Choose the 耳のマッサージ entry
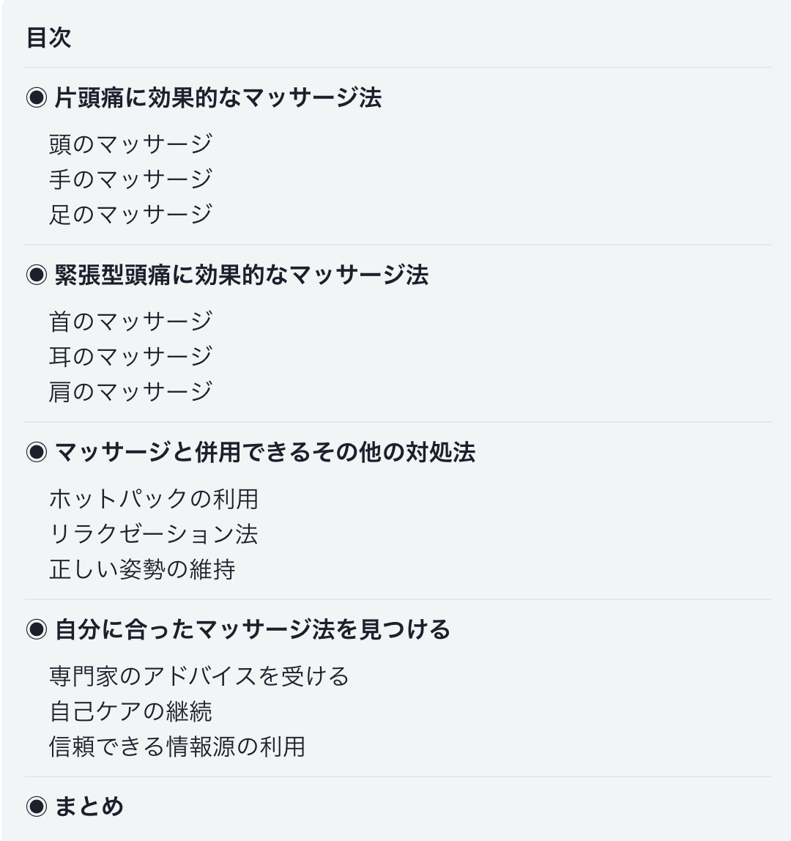 [x=131, y=356]
